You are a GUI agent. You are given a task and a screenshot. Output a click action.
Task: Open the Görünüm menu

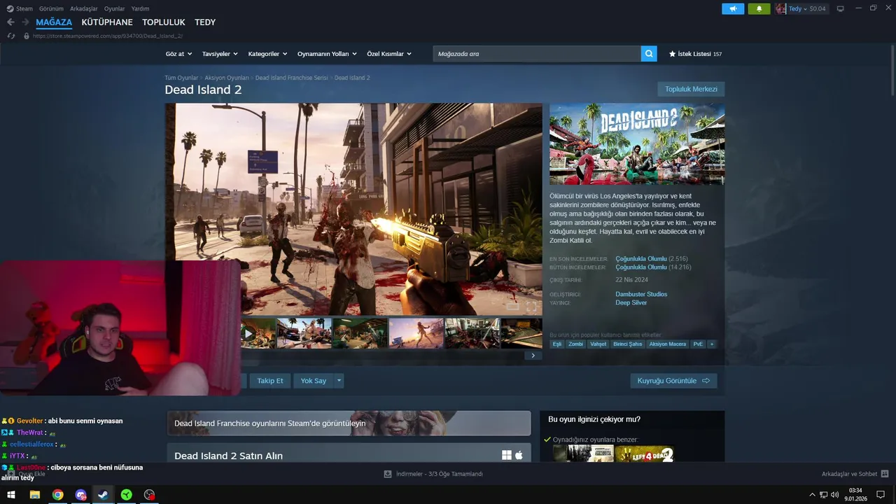[x=51, y=8]
